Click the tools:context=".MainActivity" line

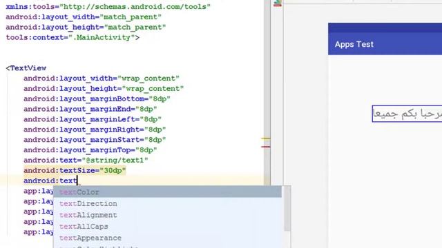click(73, 37)
